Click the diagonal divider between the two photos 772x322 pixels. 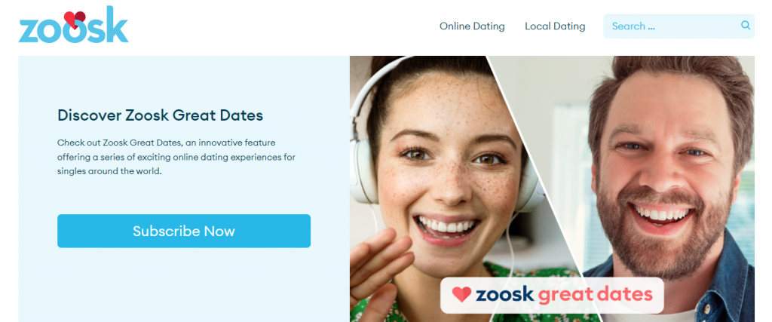coord(537,189)
